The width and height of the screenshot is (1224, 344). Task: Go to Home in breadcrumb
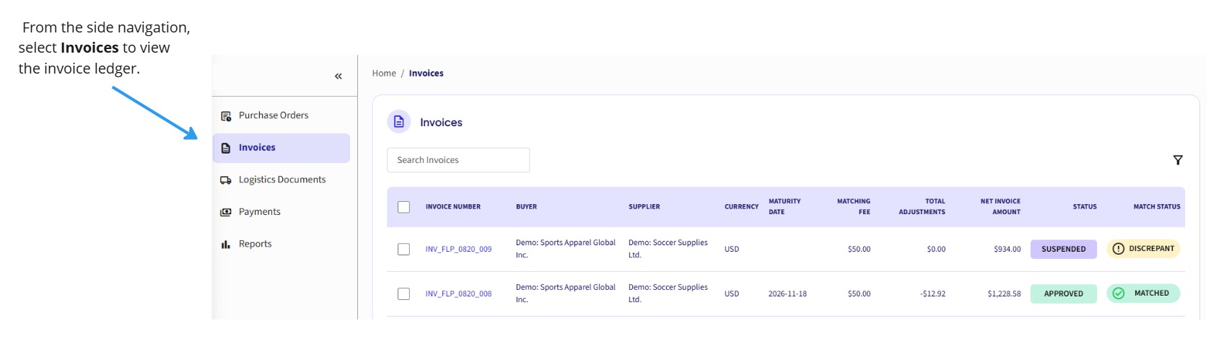[384, 74]
